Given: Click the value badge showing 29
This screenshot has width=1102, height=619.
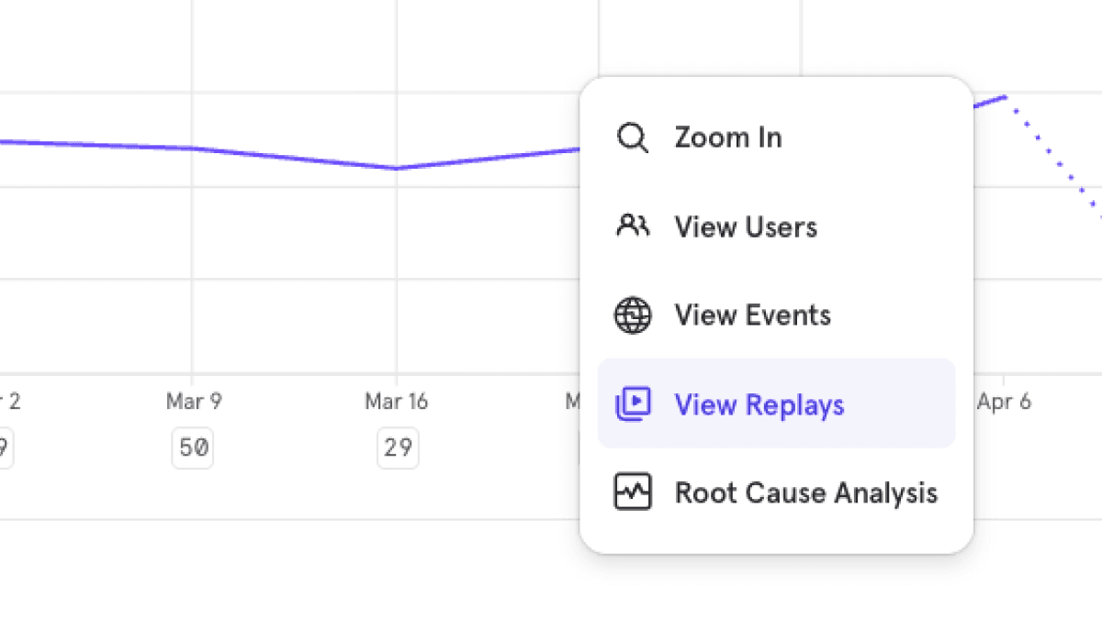Looking at the screenshot, I should coord(397,448).
